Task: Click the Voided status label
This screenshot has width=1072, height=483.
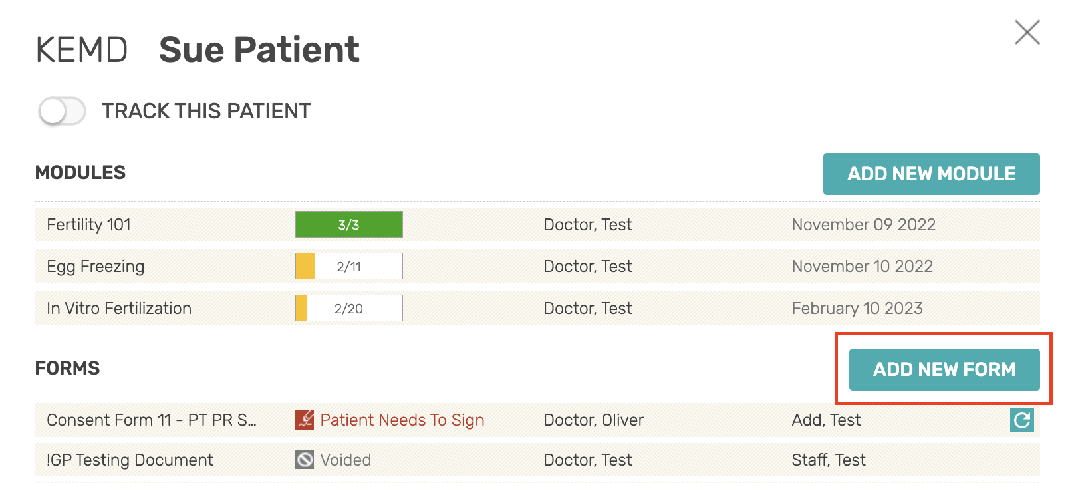Action: click(x=346, y=460)
